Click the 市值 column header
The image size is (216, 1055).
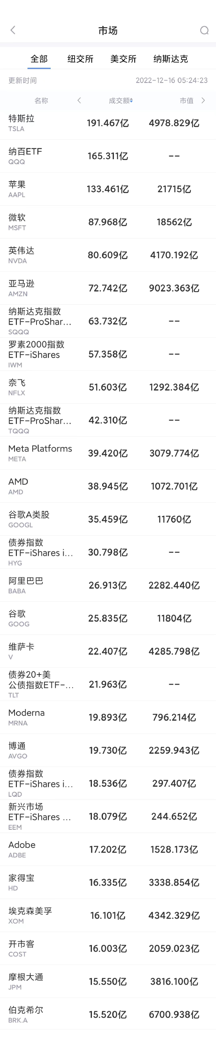(x=187, y=100)
